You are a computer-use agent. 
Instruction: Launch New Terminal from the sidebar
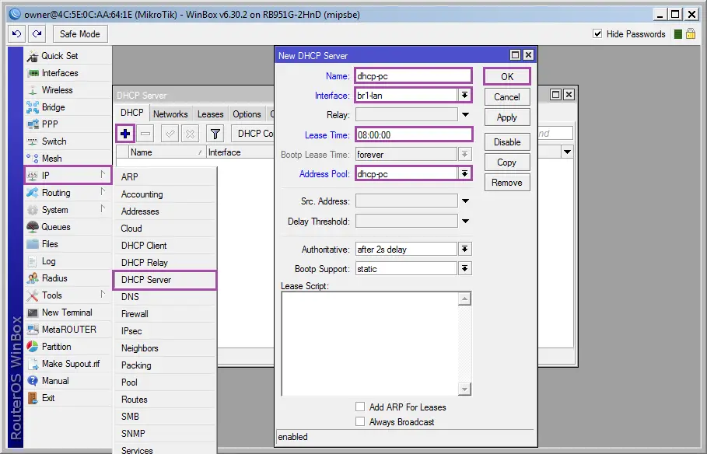point(68,313)
